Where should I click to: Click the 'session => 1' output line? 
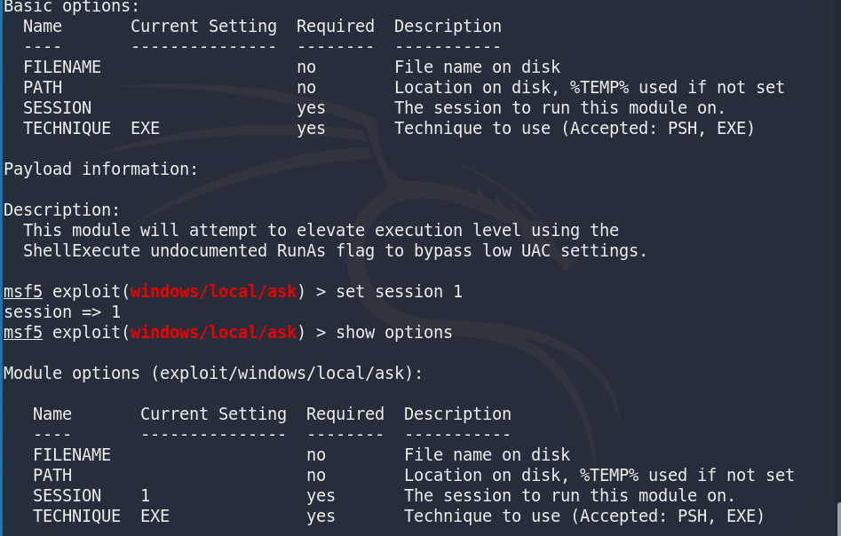(x=62, y=311)
